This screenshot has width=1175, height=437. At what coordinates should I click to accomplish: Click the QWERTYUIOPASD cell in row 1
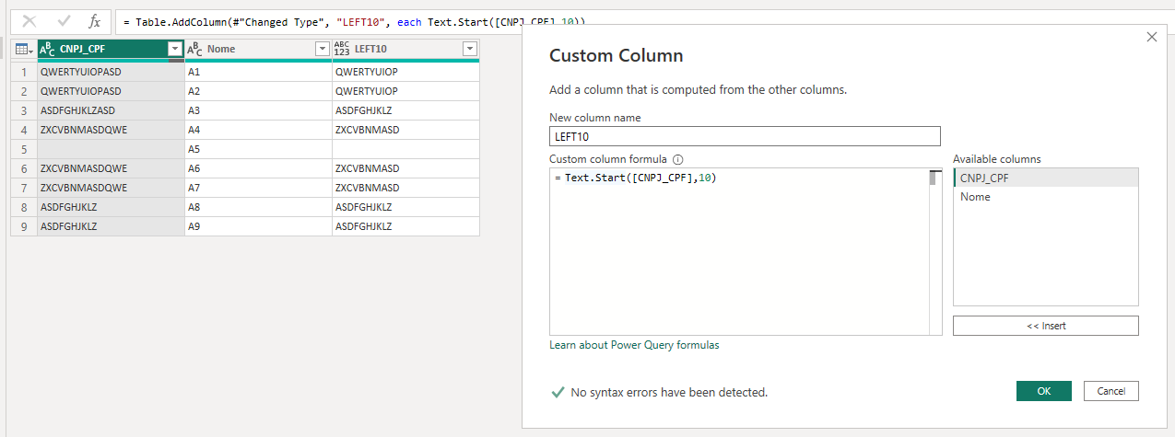coord(111,72)
